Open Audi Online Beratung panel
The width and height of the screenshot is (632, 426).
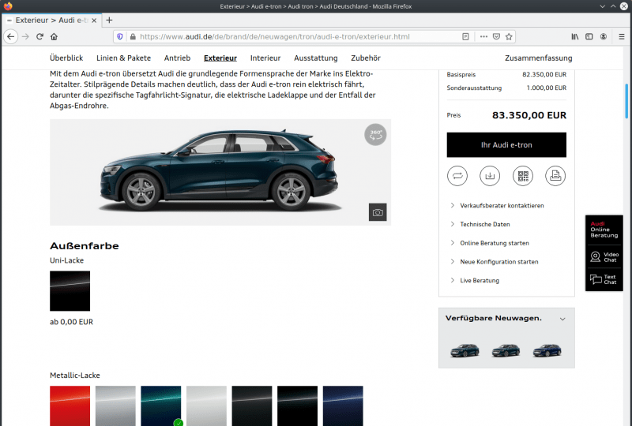click(x=604, y=230)
